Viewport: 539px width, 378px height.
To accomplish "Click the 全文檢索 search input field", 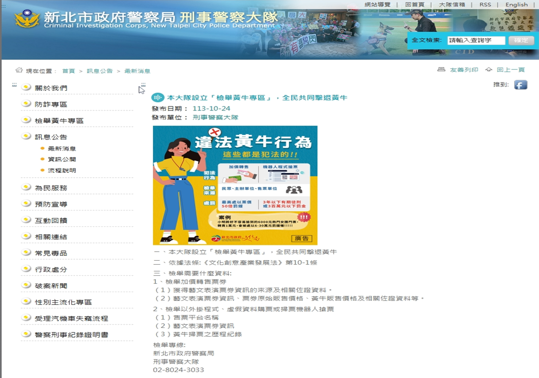I will point(476,40).
